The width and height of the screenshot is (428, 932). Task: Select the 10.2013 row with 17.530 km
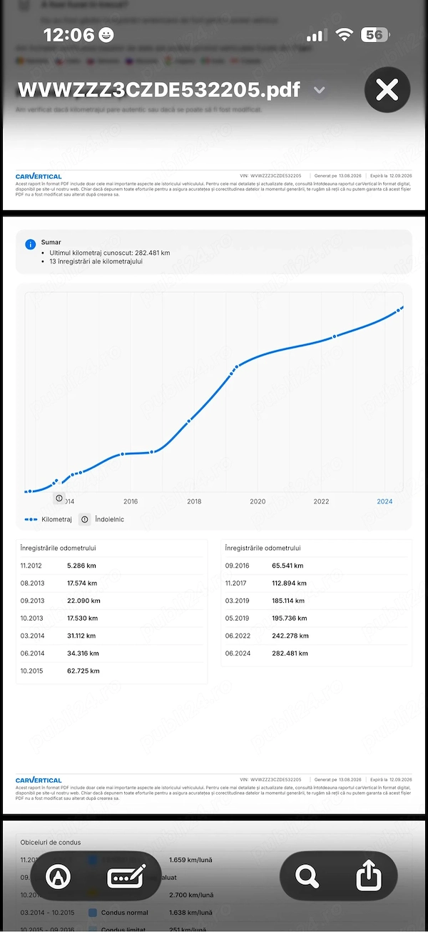112,618
